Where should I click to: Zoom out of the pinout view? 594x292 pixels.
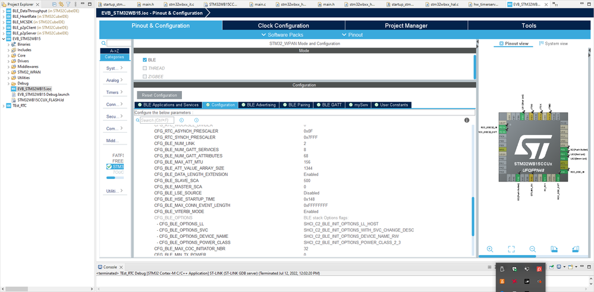[533, 249]
